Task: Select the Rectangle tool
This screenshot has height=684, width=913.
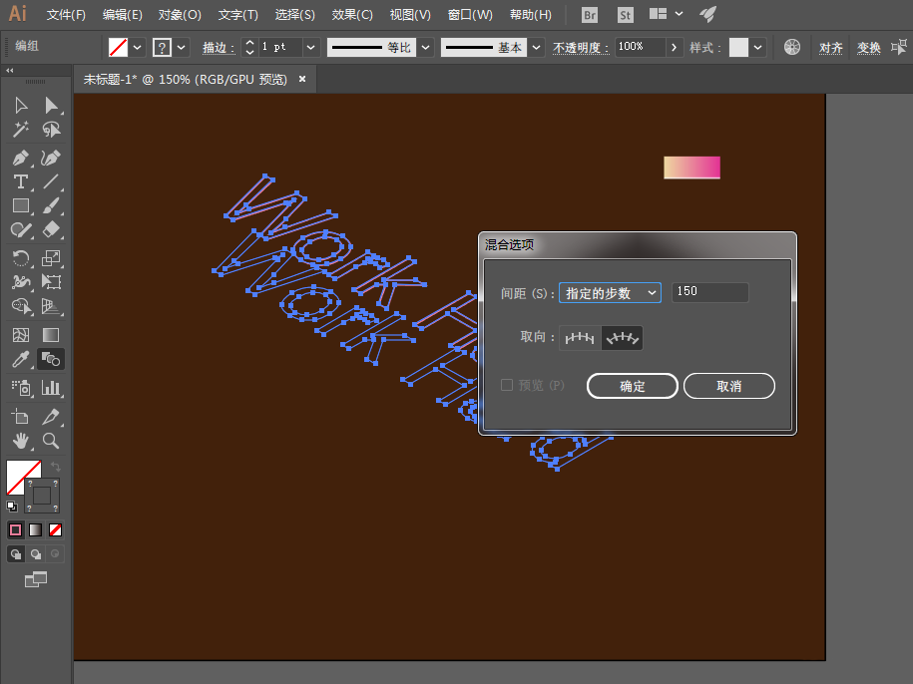Action: tap(21, 205)
